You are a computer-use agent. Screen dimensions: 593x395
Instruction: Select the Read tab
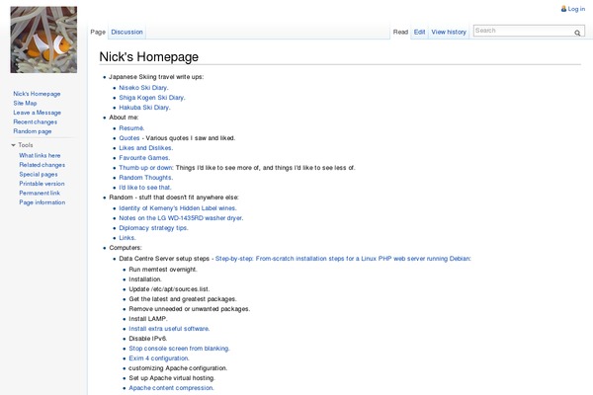(x=400, y=33)
